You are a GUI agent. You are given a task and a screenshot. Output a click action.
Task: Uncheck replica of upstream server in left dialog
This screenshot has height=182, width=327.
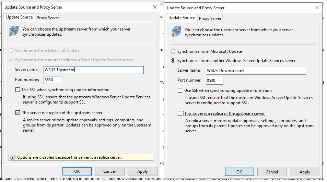(17, 113)
